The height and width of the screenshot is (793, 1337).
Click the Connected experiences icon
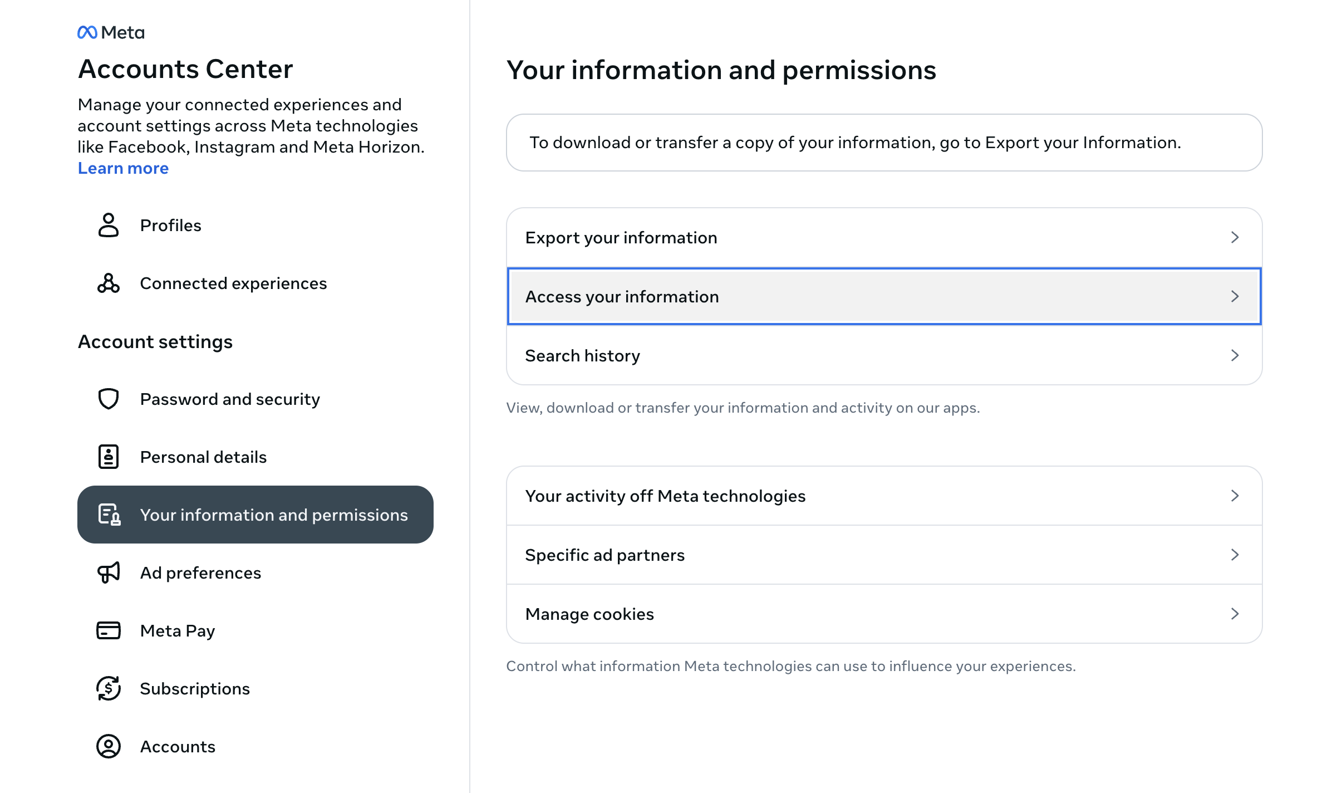point(109,283)
